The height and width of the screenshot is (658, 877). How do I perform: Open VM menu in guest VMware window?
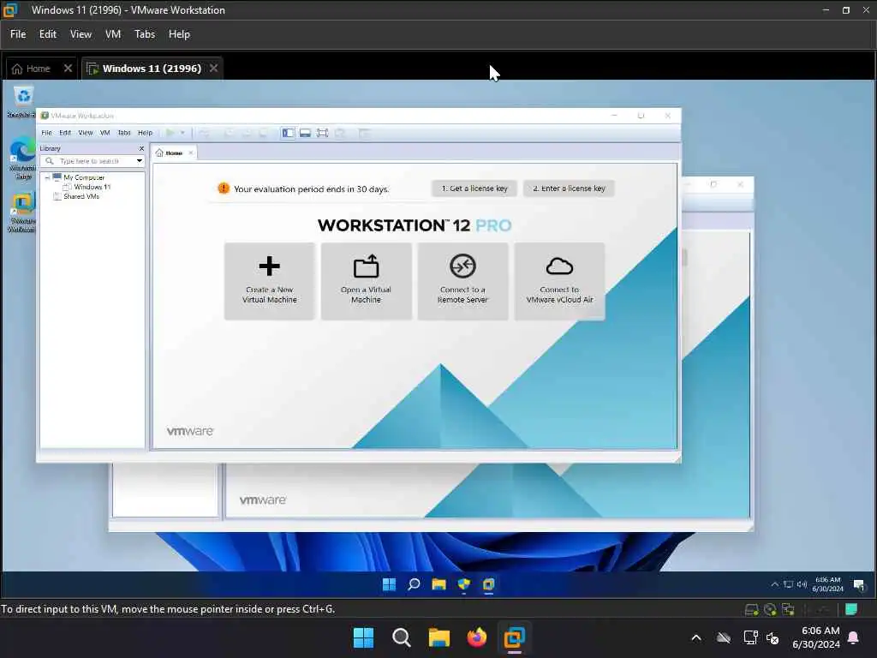pos(104,133)
